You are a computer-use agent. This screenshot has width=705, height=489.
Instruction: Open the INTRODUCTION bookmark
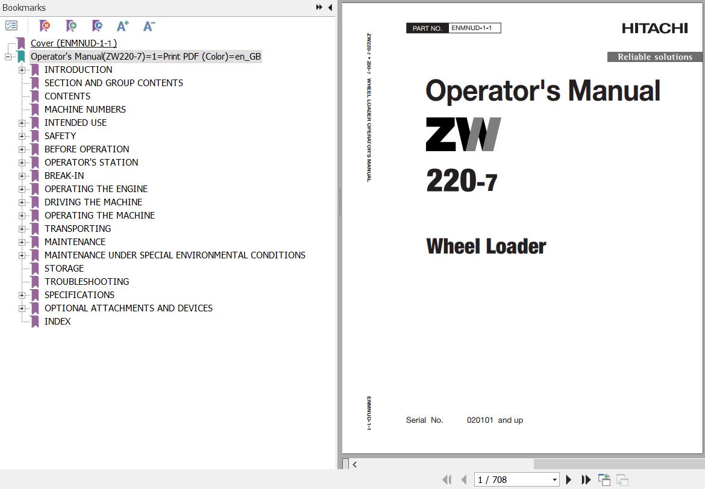coord(78,70)
